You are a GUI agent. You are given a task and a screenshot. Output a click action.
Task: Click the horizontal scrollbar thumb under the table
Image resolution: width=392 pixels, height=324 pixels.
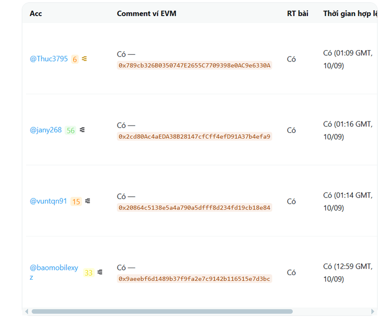tap(162, 311)
